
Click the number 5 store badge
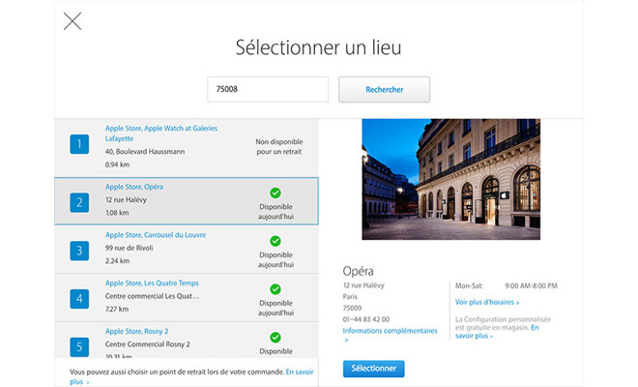coord(79,347)
